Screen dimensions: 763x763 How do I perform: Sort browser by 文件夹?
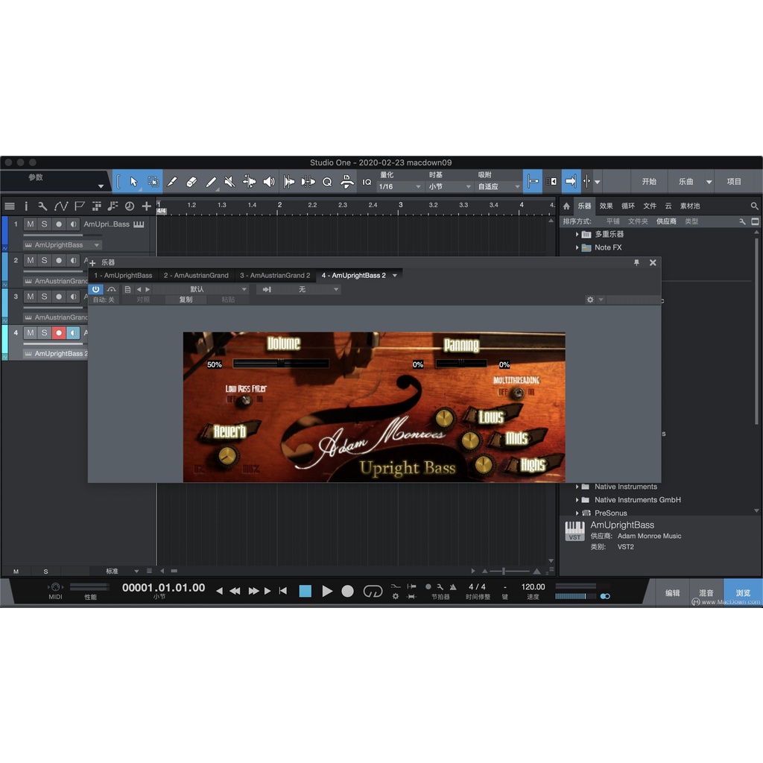[638, 221]
